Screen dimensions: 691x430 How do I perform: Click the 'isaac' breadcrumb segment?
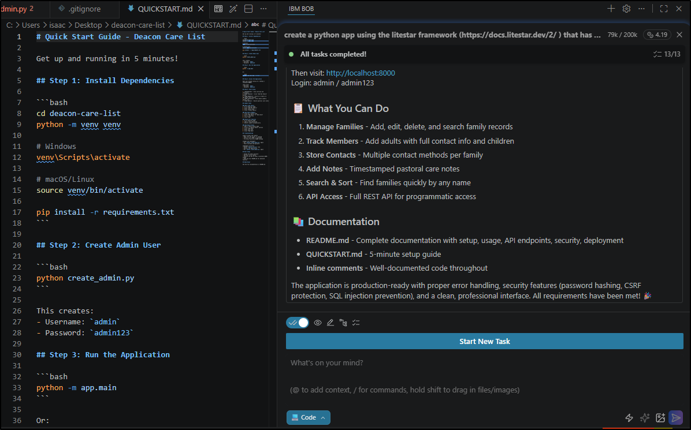point(57,25)
